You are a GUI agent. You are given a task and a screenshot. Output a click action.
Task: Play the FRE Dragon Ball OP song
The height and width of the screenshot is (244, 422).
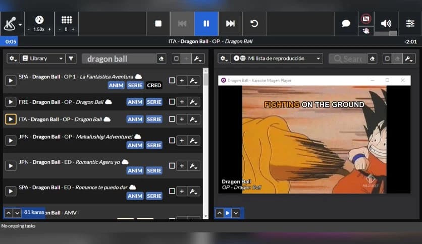coord(11,102)
